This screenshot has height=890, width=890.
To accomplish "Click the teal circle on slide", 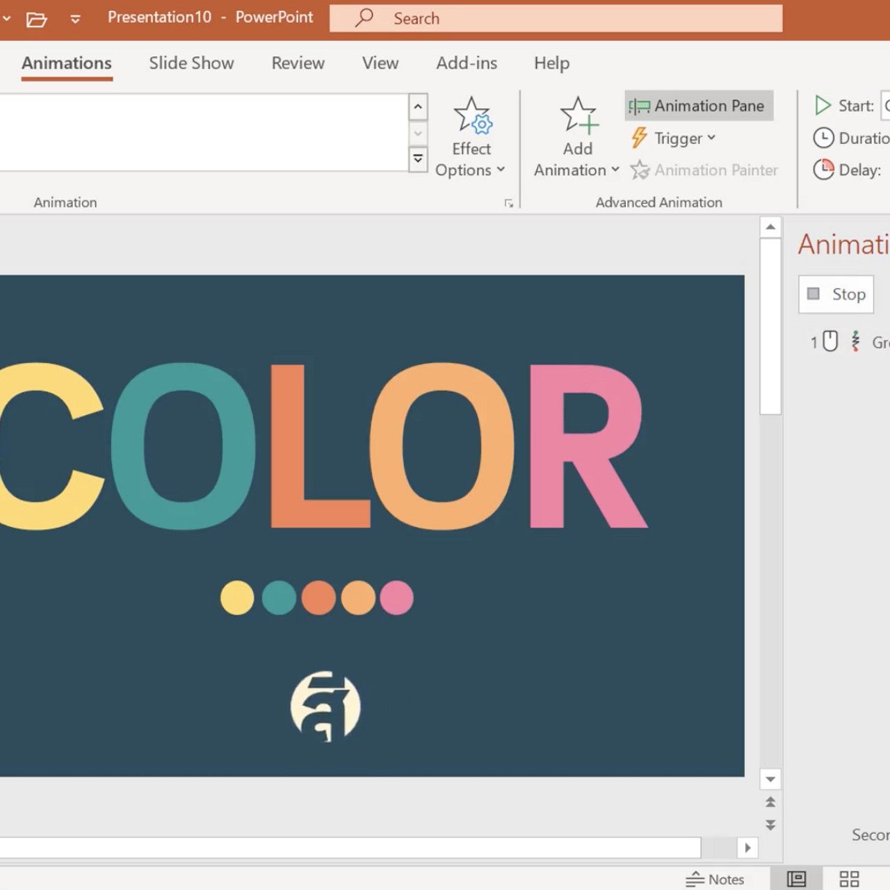I will click(x=279, y=598).
